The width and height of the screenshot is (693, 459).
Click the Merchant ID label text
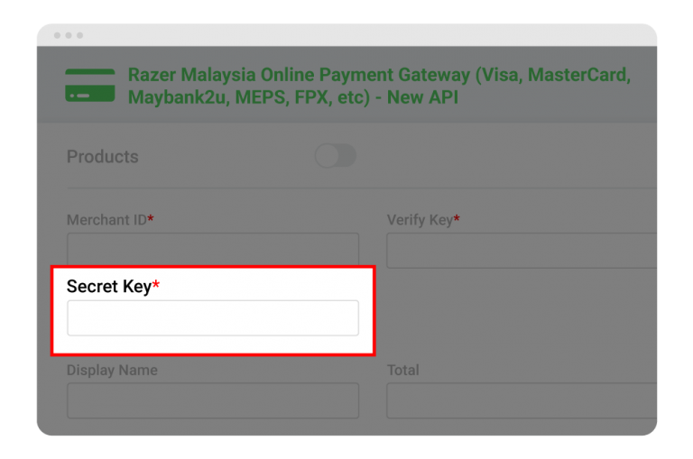pos(106,219)
